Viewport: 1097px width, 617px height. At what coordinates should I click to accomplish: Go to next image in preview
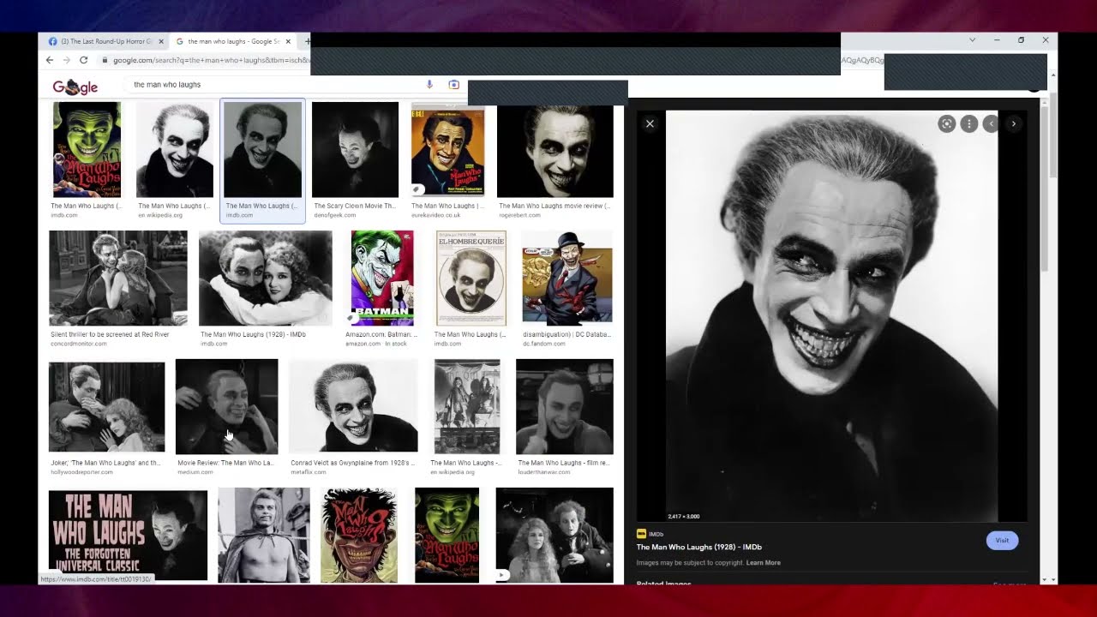pyautogui.click(x=1013, y=123)
